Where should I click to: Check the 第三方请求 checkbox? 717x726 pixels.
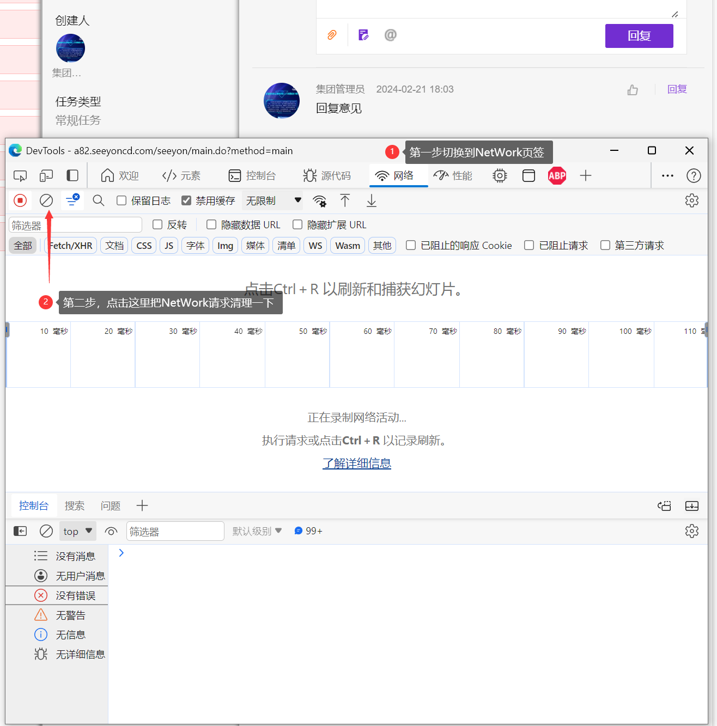click(605, 245)
